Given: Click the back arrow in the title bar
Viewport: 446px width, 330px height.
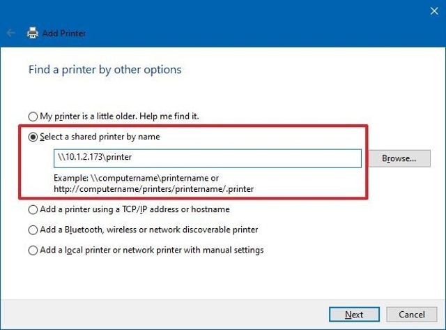Looking at the screenshot, I should point(10,33).
